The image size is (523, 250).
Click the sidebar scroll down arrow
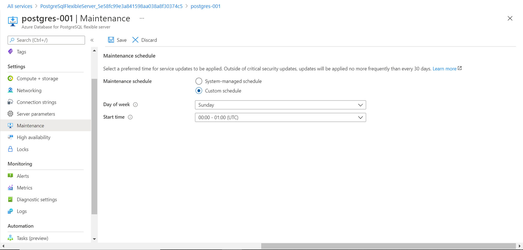click(94, 239)
